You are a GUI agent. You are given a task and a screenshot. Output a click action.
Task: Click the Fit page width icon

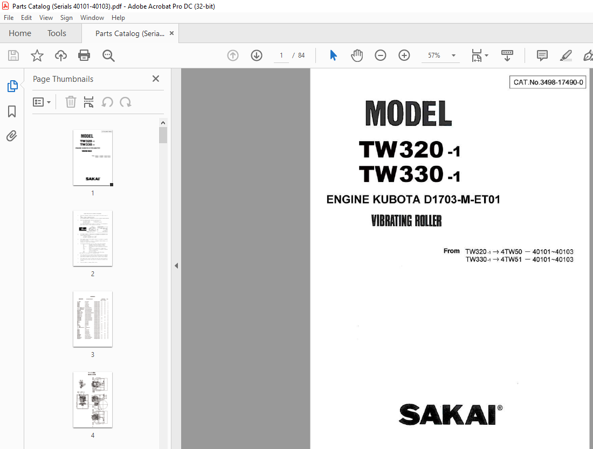(x=477, y=55)
